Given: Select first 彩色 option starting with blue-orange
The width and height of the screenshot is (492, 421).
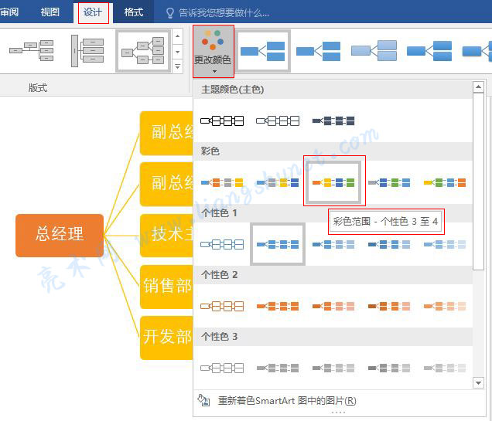Looking at the screenshot, I should coord(222,182).
